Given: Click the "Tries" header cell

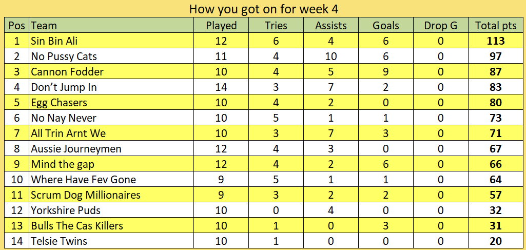Looking at the screenshot, I should [276, 26].
